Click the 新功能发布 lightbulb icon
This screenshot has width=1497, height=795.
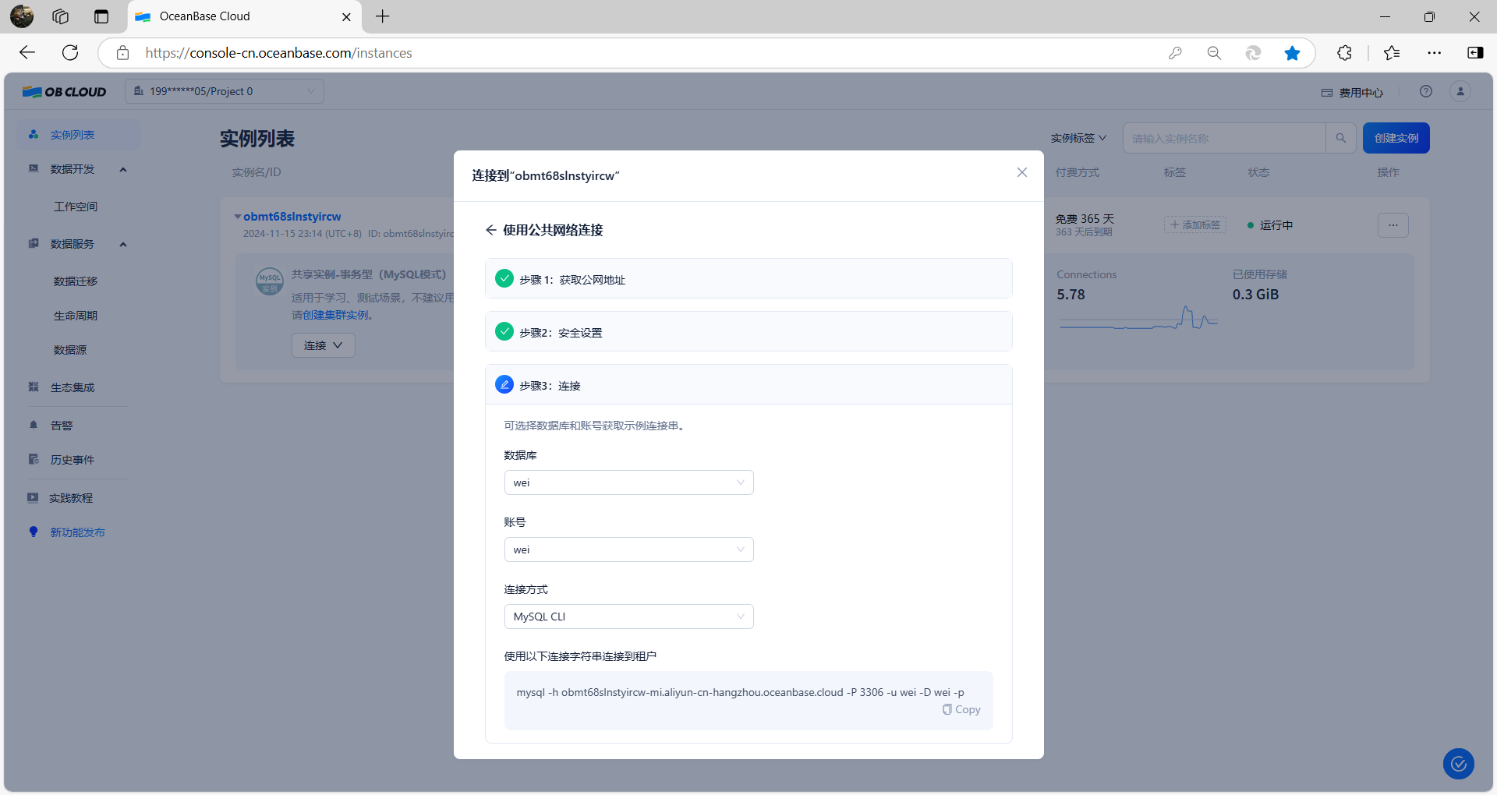click(x=34, y=532)
